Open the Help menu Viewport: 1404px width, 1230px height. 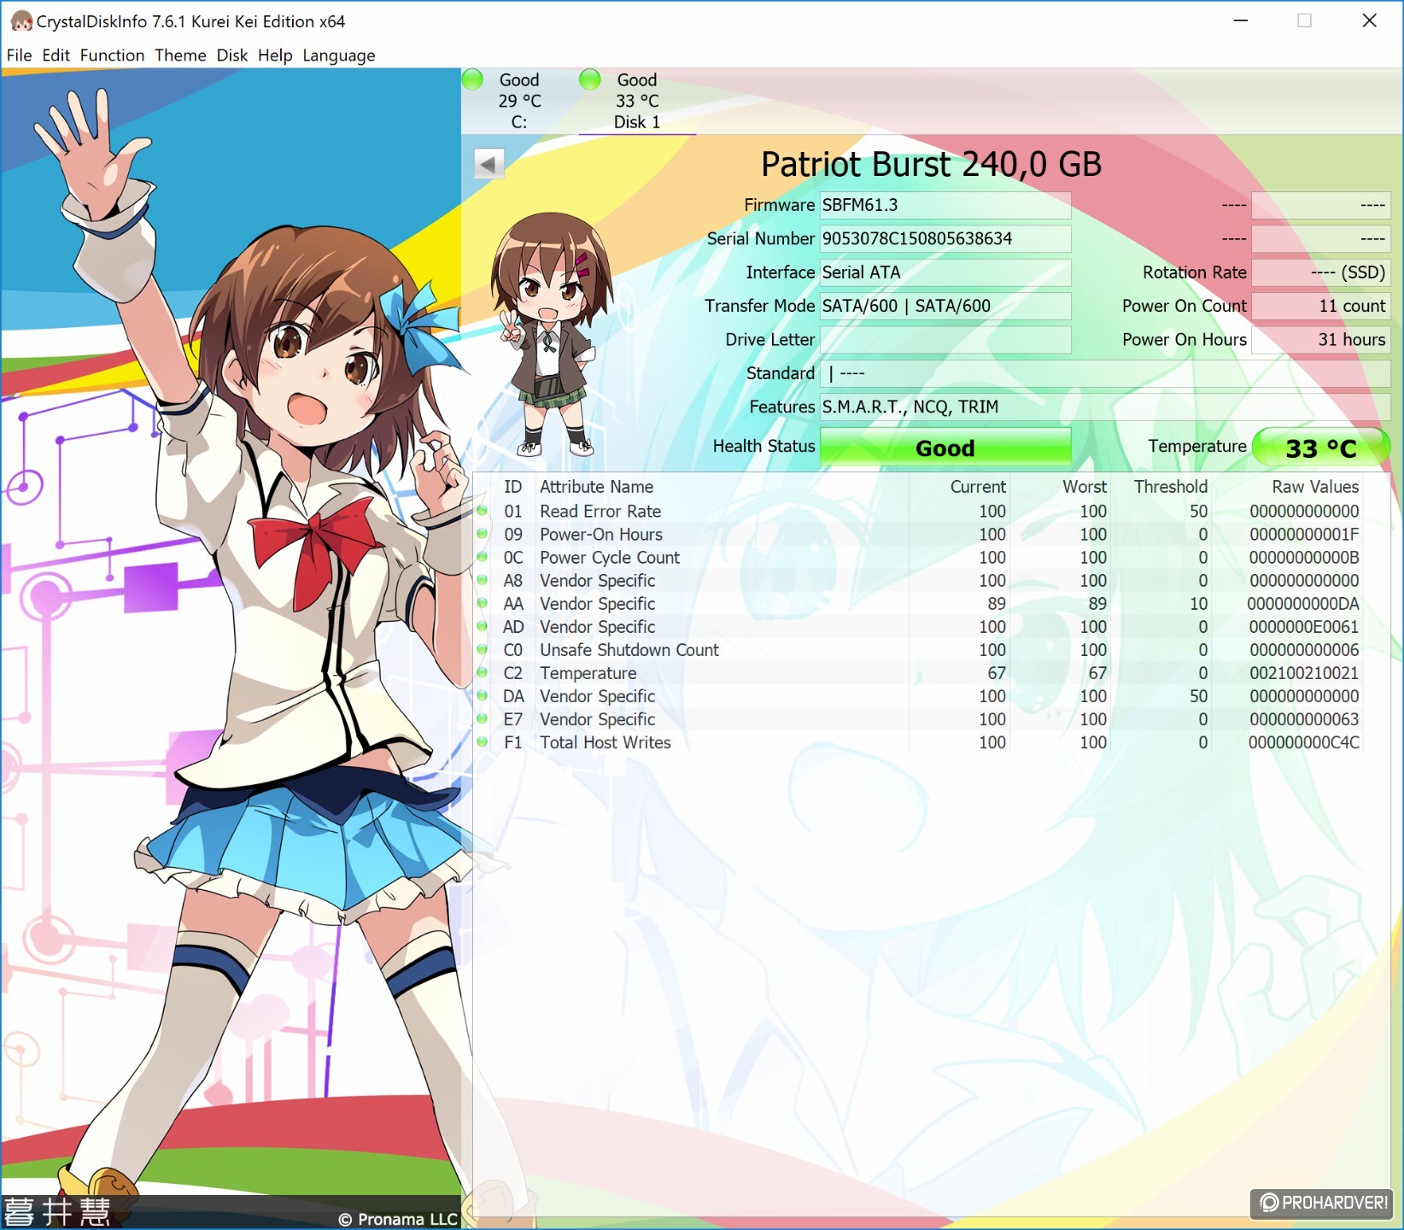pyautogui.click(x=275, y=56)
